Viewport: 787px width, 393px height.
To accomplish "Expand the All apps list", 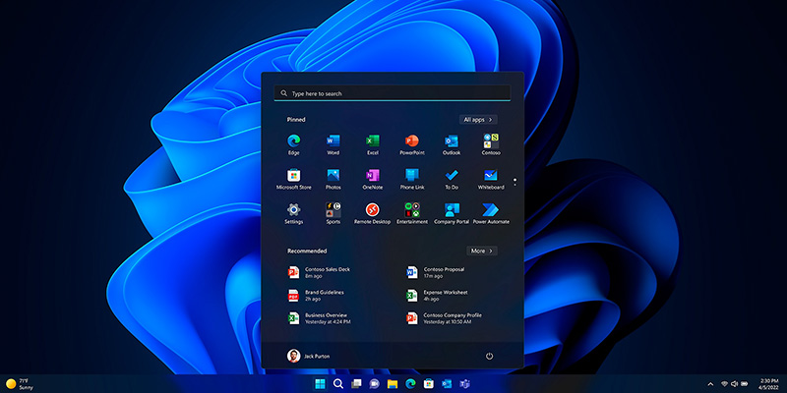I will tap(478, 119).
